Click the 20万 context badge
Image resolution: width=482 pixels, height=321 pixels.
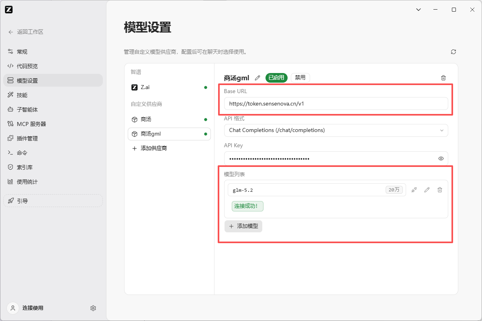coord(394,190)
